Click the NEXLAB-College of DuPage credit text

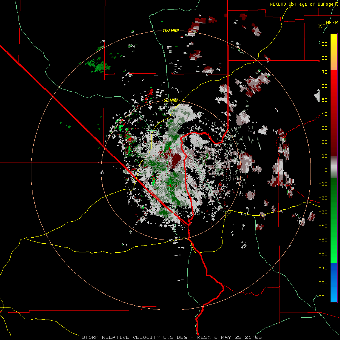(x=304, y=4)
